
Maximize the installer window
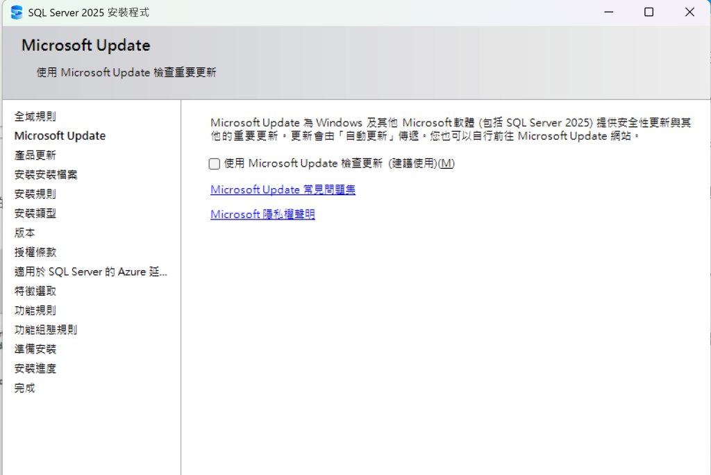click(649, 12)
